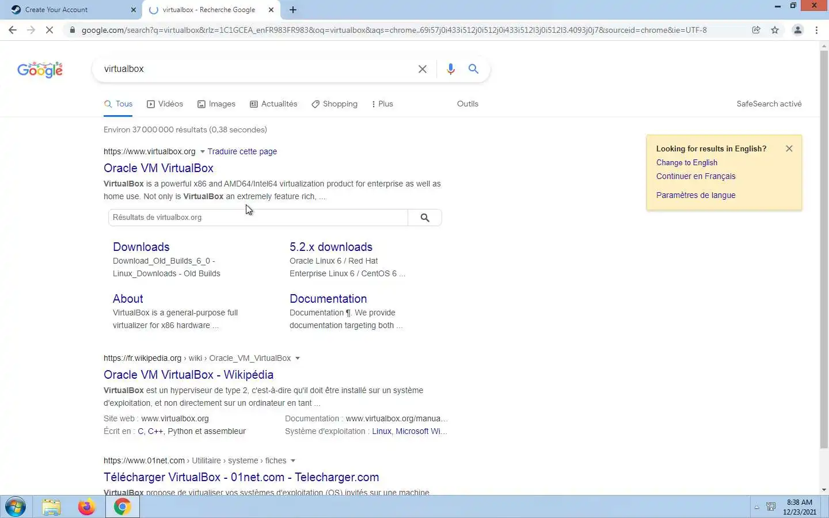Image resolution: width=829 pixels, height=518 pixels.
Task: Switch to Vidéos results
Action: pyautogui.click(x=165, y=104)
